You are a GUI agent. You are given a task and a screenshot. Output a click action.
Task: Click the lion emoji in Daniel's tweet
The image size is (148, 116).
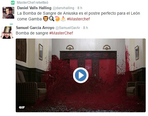46,19
